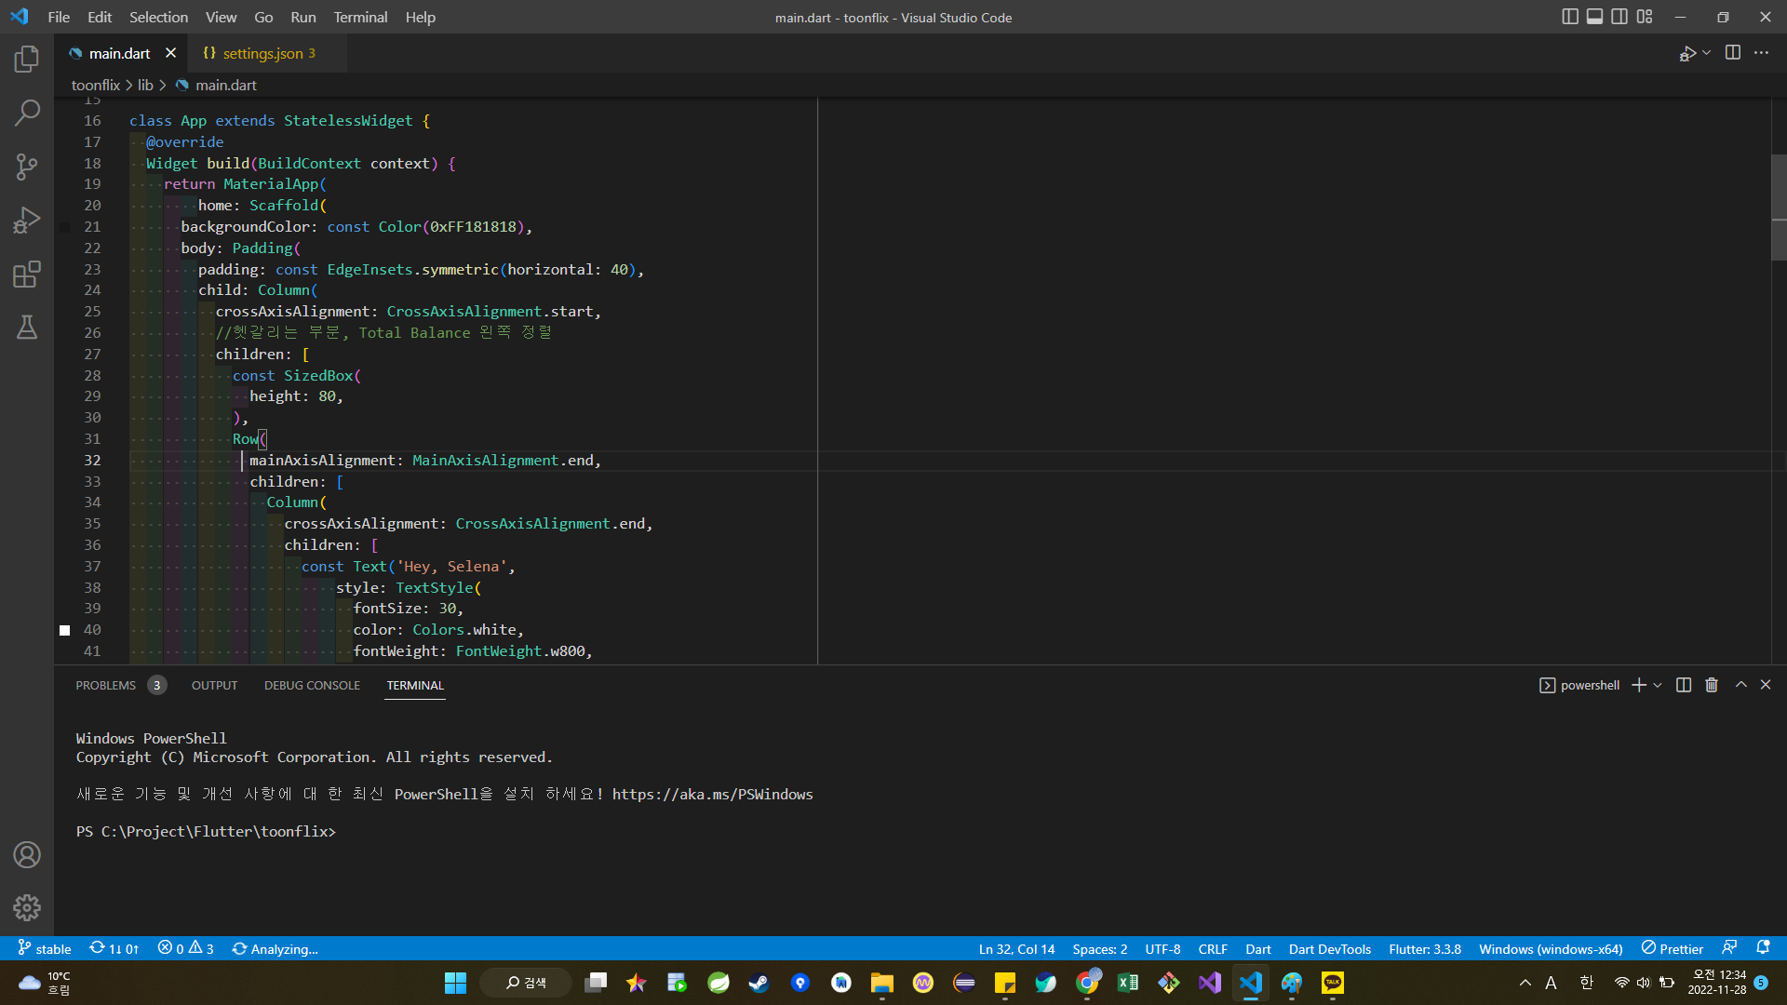The width and height of the screenshot is (1787, 1005).
Task: Open errors and warnings status indicator
Action: coord(185,948)
